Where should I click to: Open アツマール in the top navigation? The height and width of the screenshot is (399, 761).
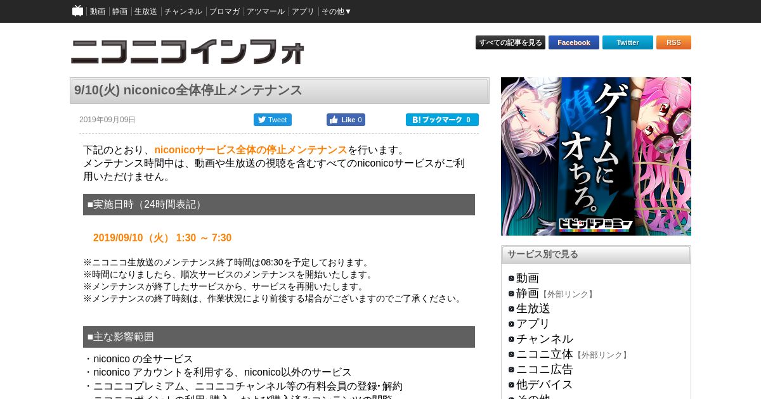click(x=266, y=11)
